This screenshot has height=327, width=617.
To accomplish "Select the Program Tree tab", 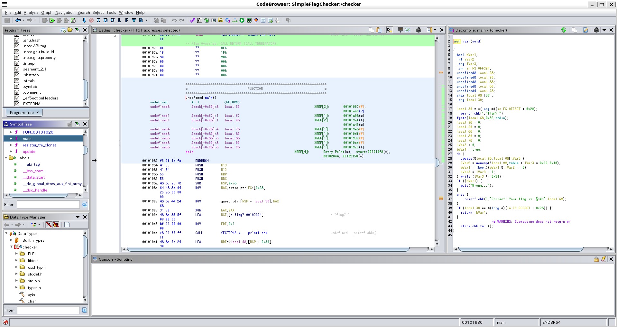I will [x=22, y=113].
